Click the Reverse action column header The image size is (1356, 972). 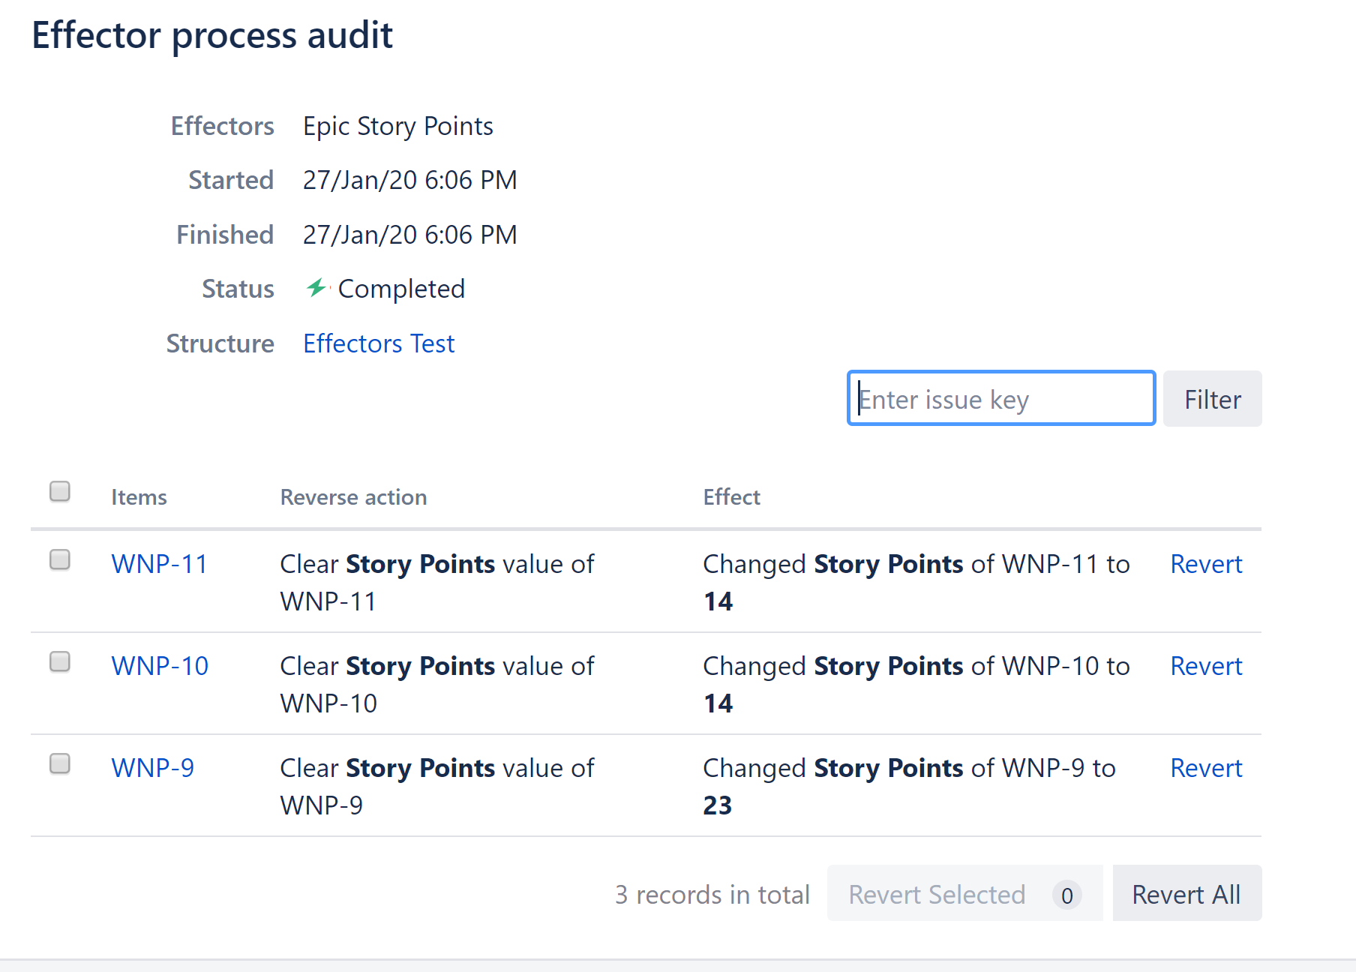(x=353, y=497)
